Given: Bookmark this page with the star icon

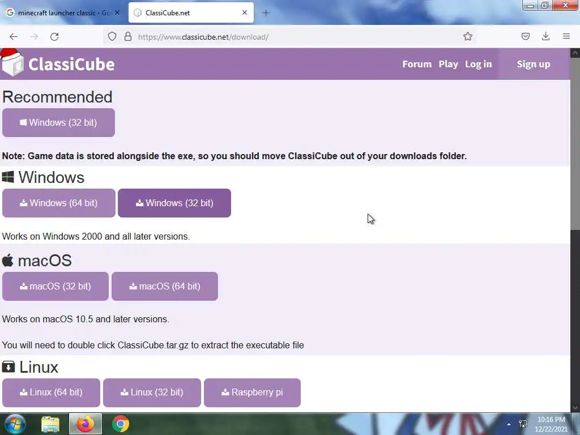Looking at the screenshot, I should point(467,37).
